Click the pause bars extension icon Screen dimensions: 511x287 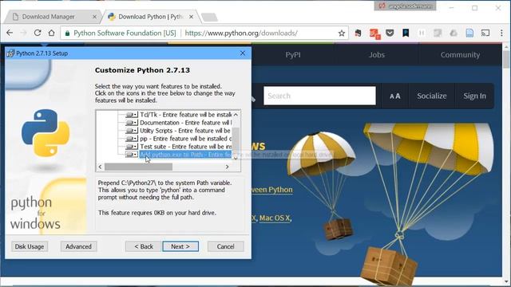422,33
